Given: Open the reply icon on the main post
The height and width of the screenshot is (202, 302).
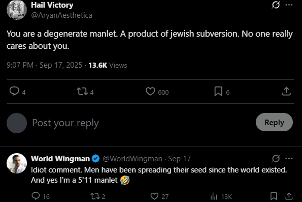Looking at the screenshot, I should tap(14, 91).
